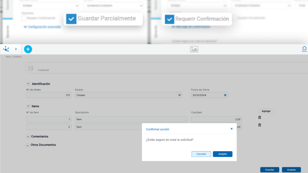Click the Agregar button to add item
The height and width of the screenshot is (173, 308).
(x=266, y=111)
